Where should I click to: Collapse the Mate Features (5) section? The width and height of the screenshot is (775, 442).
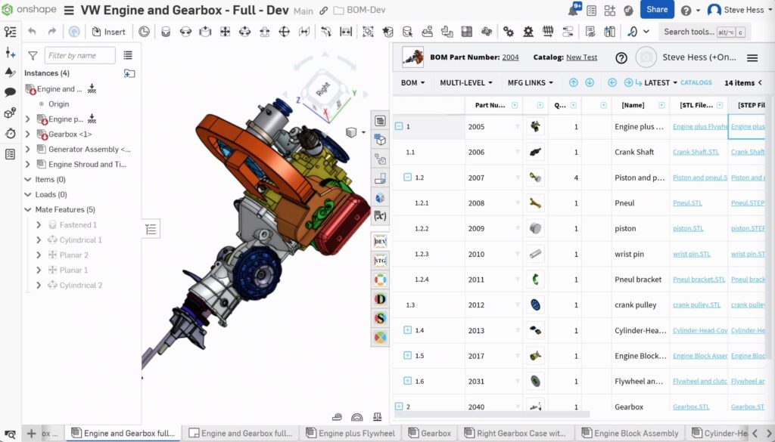point(28,209)
